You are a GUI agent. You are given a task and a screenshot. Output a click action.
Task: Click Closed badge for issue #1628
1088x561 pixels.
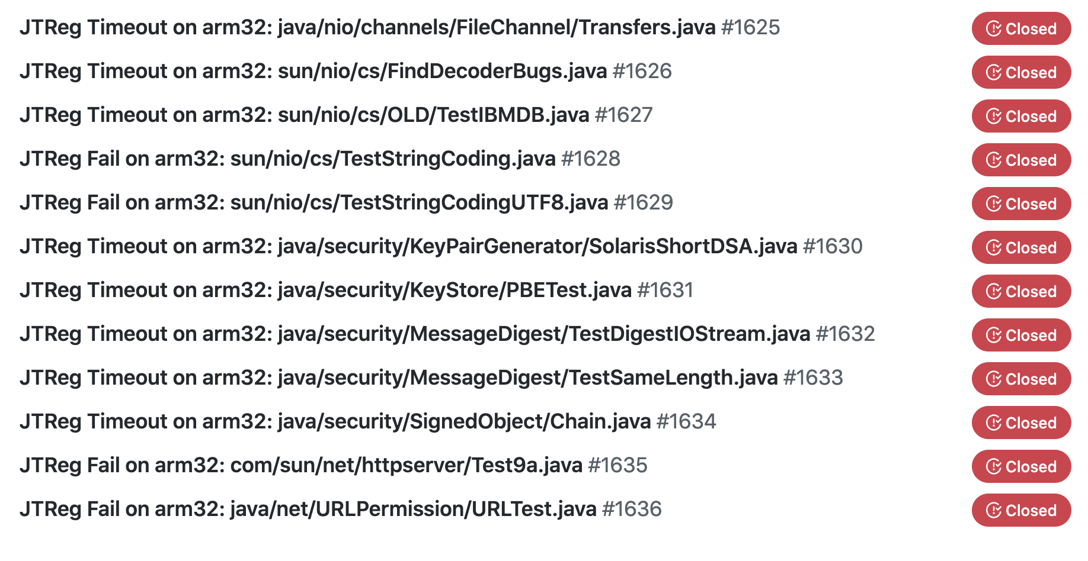1021,160
